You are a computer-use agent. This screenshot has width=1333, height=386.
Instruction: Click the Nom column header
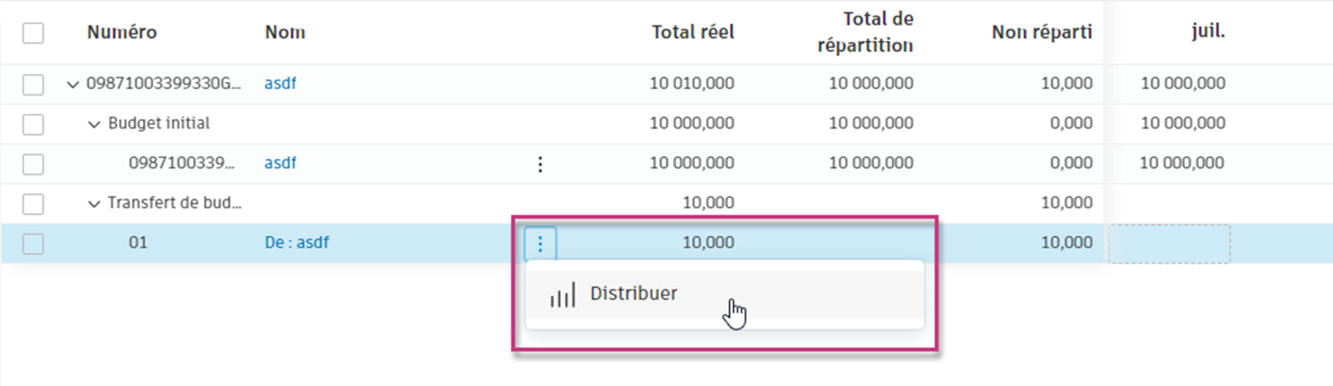285,33
